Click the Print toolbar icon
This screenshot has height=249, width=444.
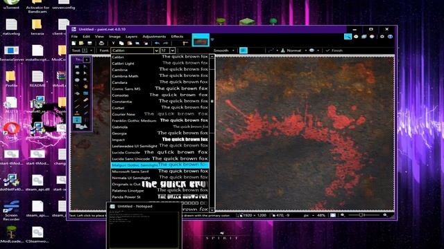[101, 43]
